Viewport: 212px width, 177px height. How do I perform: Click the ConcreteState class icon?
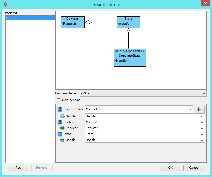click(59, 109)
